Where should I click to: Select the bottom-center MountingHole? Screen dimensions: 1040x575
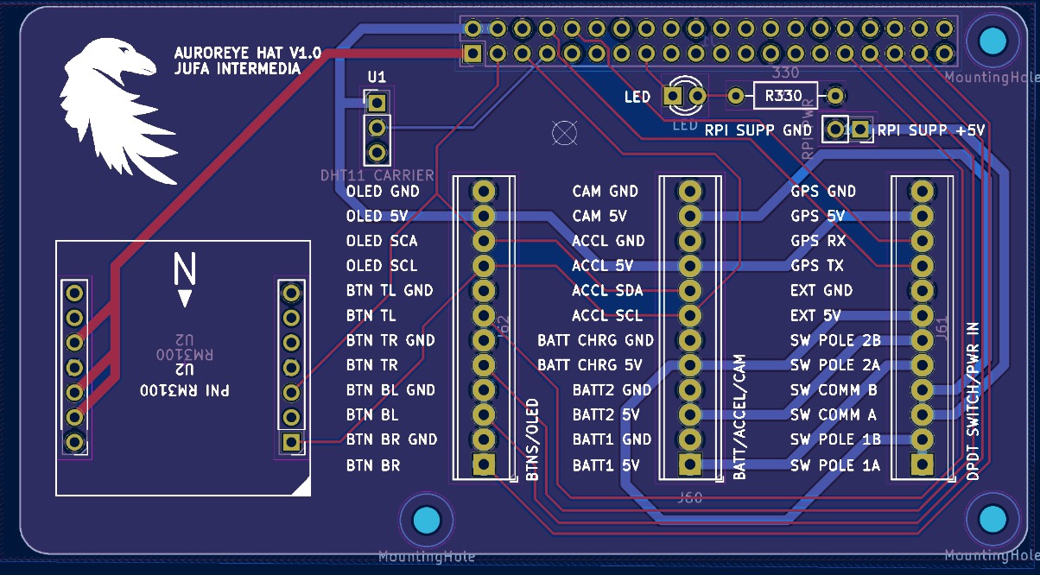(x=427, y=521)
